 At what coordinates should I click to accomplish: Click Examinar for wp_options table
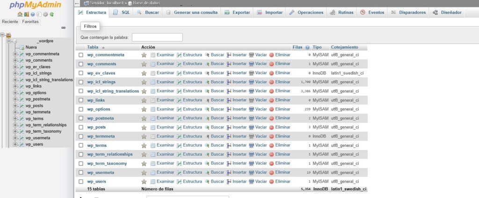pyautogui.click(x=162, y=109)
